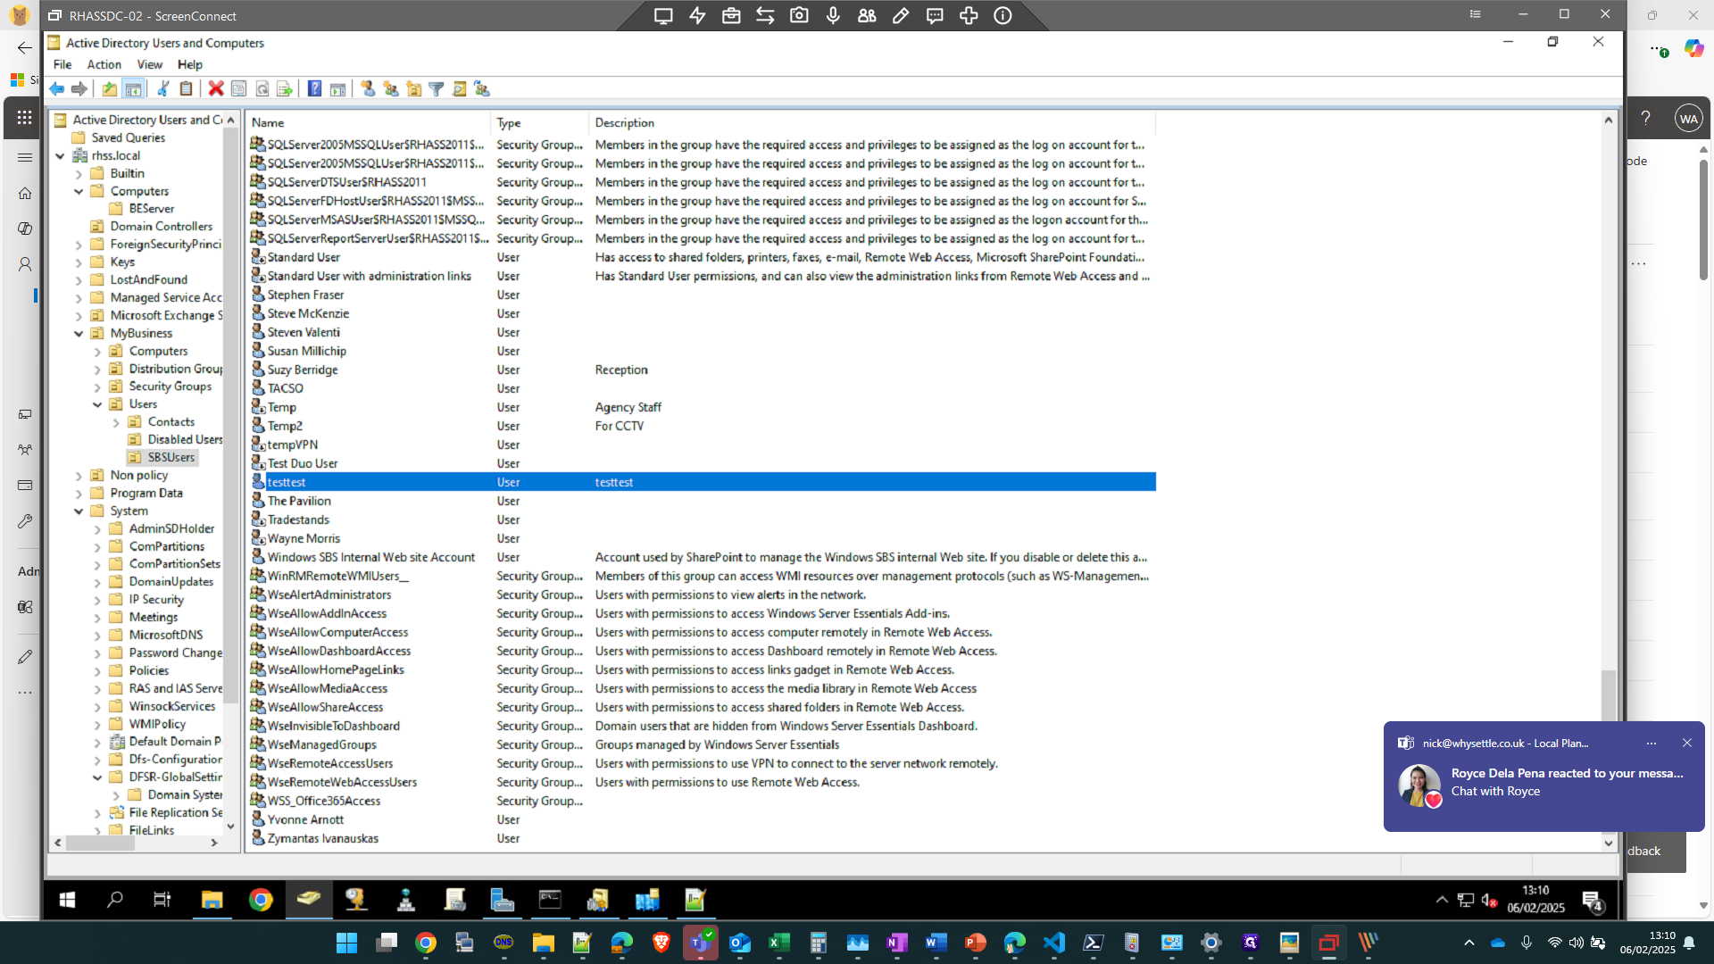Image resolution: width=1714 pixels, height=964 pixels.
Task: Click the Show/Hide Action Pane icon
Action: pos(337,88)
